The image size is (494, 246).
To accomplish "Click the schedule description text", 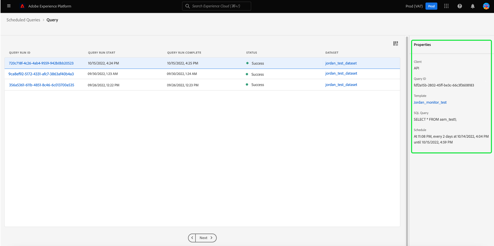I will (x=451, y=139).
